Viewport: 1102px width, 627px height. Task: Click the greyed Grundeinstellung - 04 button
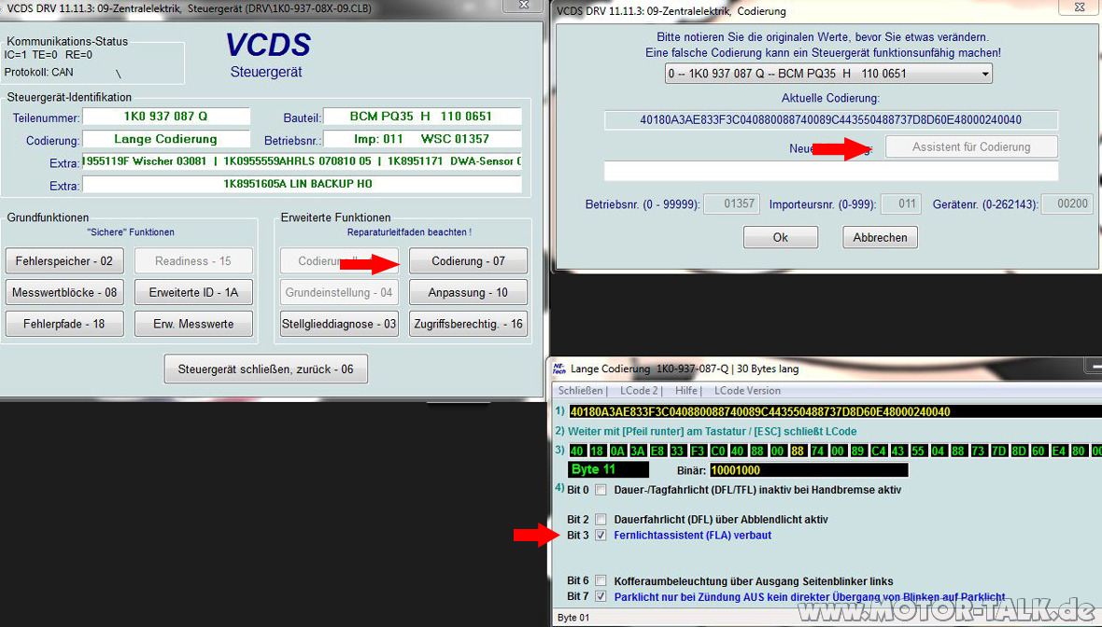coord(339,292)
